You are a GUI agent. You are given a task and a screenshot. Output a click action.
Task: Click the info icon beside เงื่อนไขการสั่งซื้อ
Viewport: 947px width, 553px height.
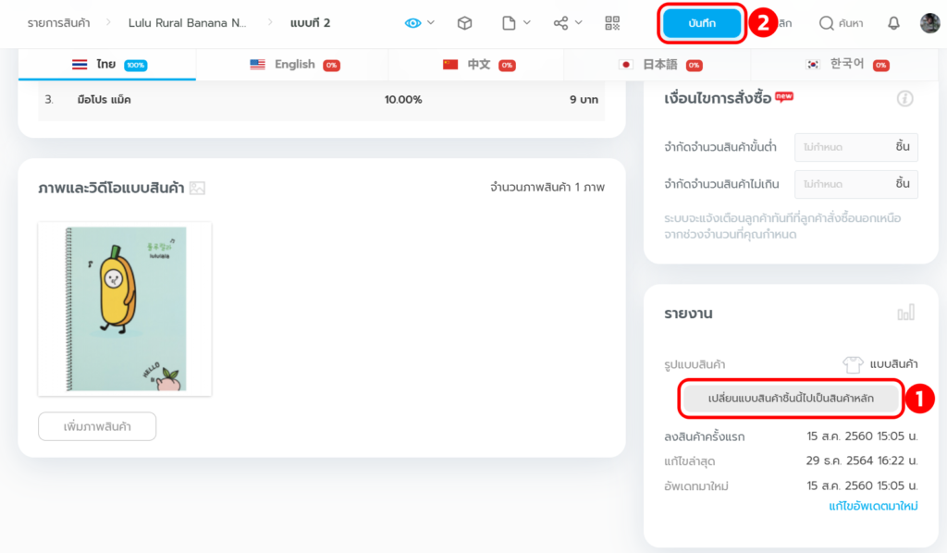pos(904,98)
